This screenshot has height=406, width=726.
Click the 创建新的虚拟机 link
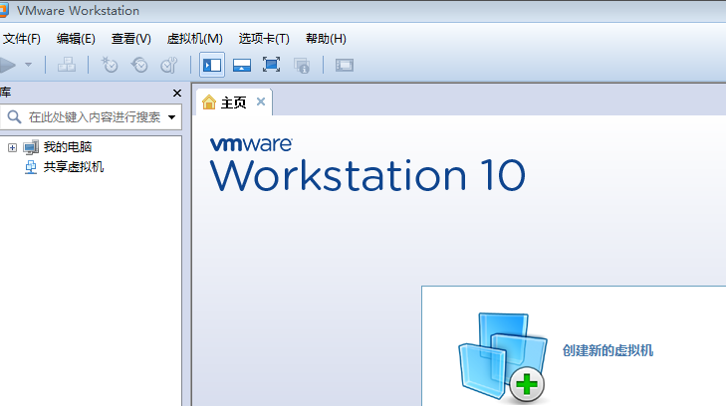click(x=607, y=350)
